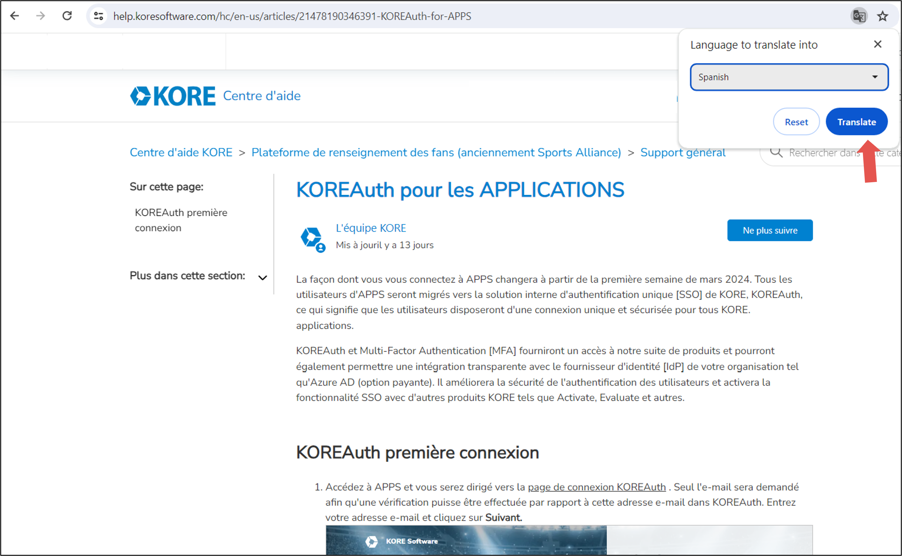Click the Translate button
Screen dimensions: 902x556
tap(856, 122)
